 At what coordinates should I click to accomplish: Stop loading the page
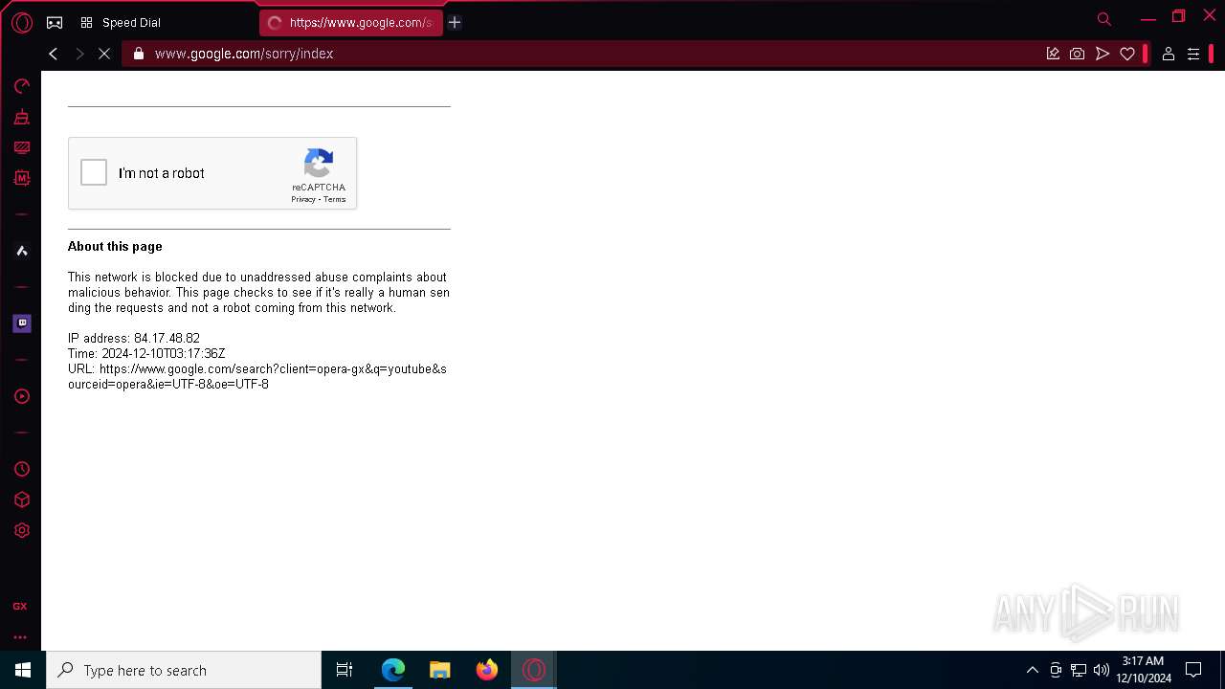[x=104, y=54]
